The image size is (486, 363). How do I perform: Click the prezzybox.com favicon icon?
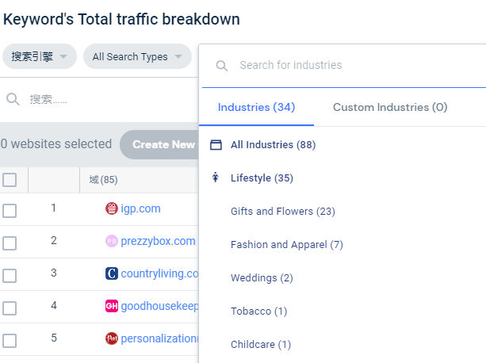(x=111, y=241)
